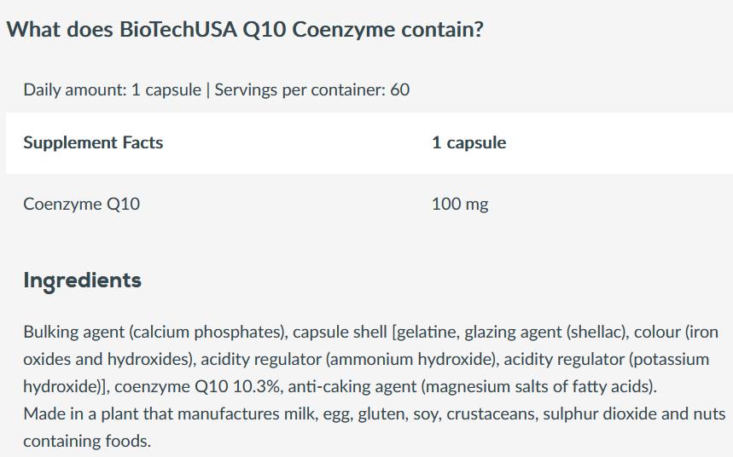Click the "Daily amount: 1 capsule" text
The height and width of the screenshot is (457, 733).
click(x=112, y=90)
